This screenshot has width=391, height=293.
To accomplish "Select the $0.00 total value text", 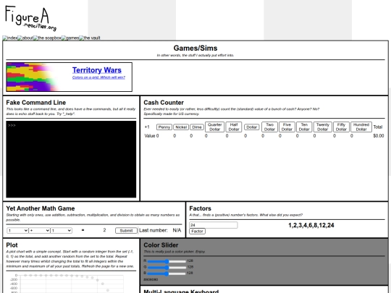I will click(378, 136).
